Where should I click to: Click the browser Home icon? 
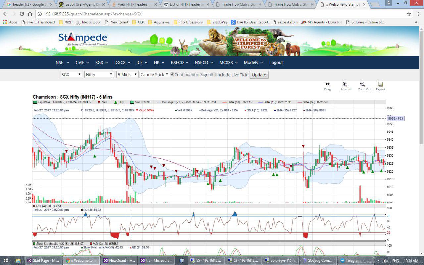pos(30,14)
